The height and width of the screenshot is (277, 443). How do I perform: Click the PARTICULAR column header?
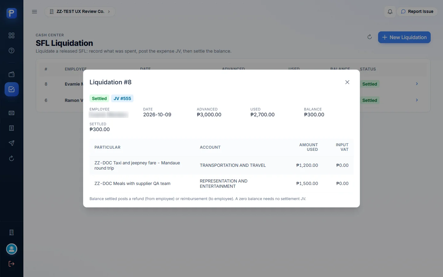pyautogui.click(x=107, y=147)
